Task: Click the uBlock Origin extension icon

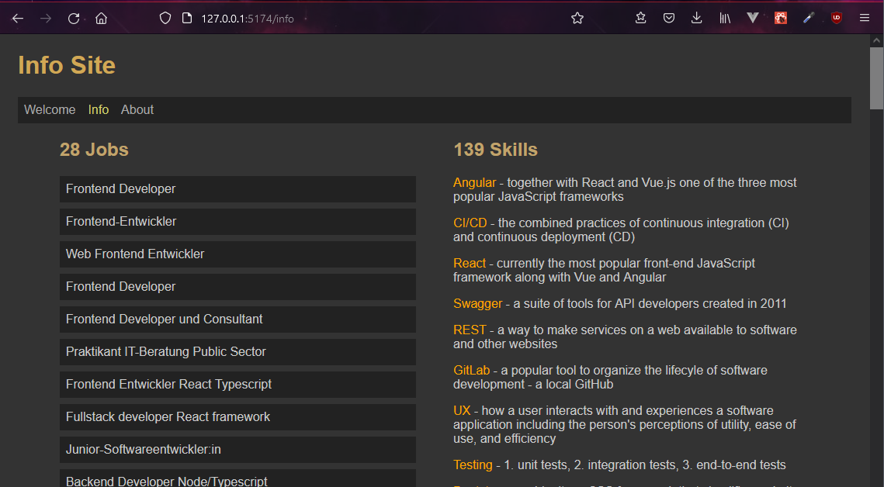Action: click(x=836, y=19)
